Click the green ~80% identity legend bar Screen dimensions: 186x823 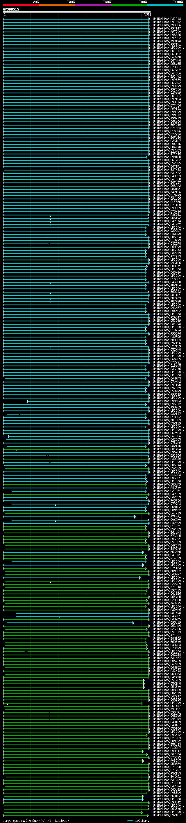129,5
